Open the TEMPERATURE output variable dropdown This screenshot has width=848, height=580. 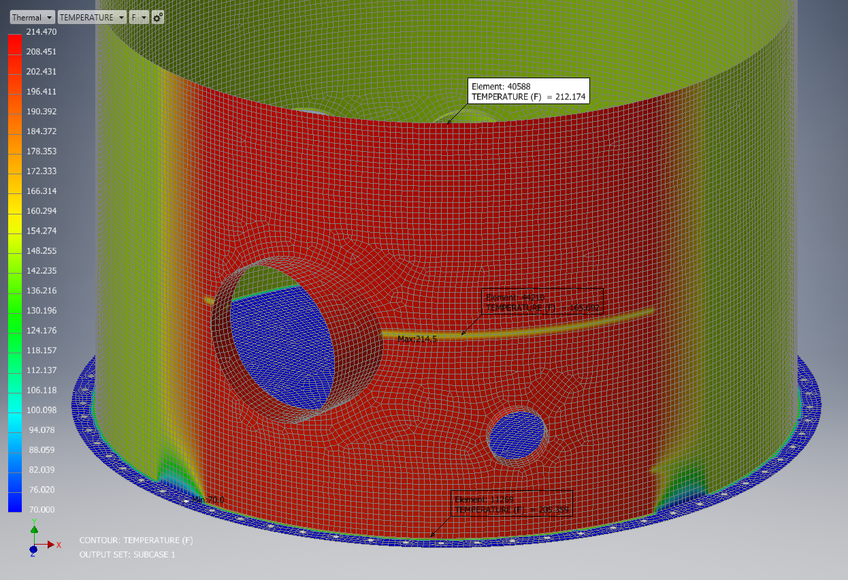pyautogui.click(x=92, y=16)
